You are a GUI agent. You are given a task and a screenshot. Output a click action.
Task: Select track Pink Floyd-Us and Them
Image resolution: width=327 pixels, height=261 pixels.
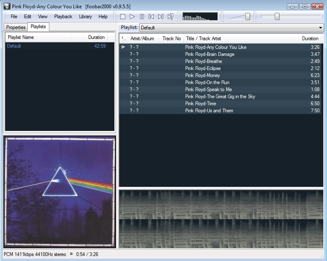coord(220,111)
